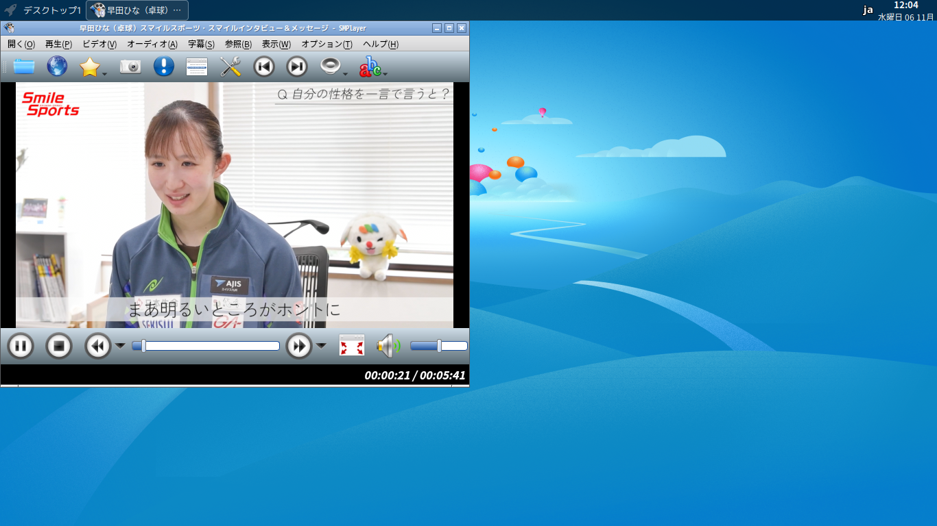This screenshot has width=937, height=526.
Task: Expand the fast-forward button dropdown arrow
Action: (x=321, y=346)
